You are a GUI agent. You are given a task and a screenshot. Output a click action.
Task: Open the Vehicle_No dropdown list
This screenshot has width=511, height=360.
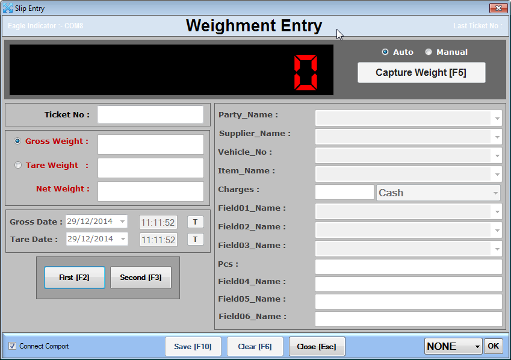(x=497, y=155)
